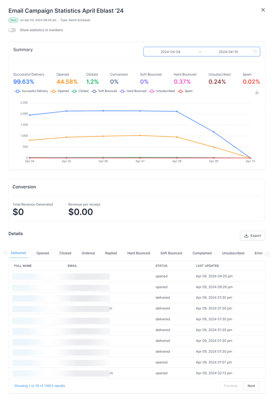Screen dimensions: 272x404
Task: Open the Complained tab
Action: pos(202,253)
